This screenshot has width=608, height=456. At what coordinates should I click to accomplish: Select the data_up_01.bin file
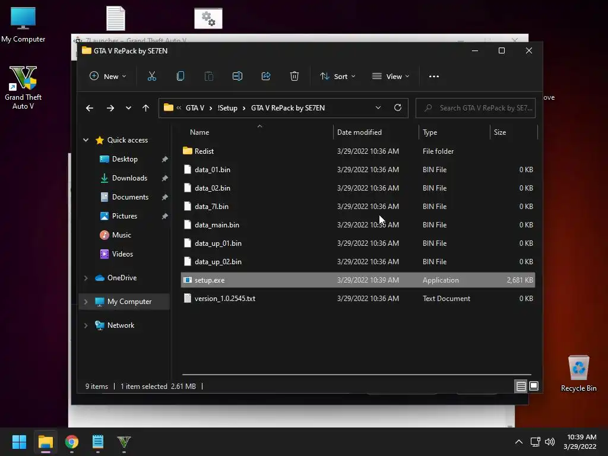358,243
